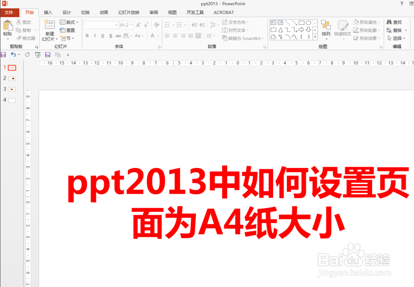
Task: Click the Reset slide button
Action: (x=67, y=30)
